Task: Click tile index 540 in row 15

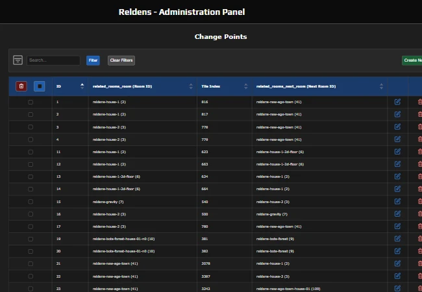Action: coord(205,202)
